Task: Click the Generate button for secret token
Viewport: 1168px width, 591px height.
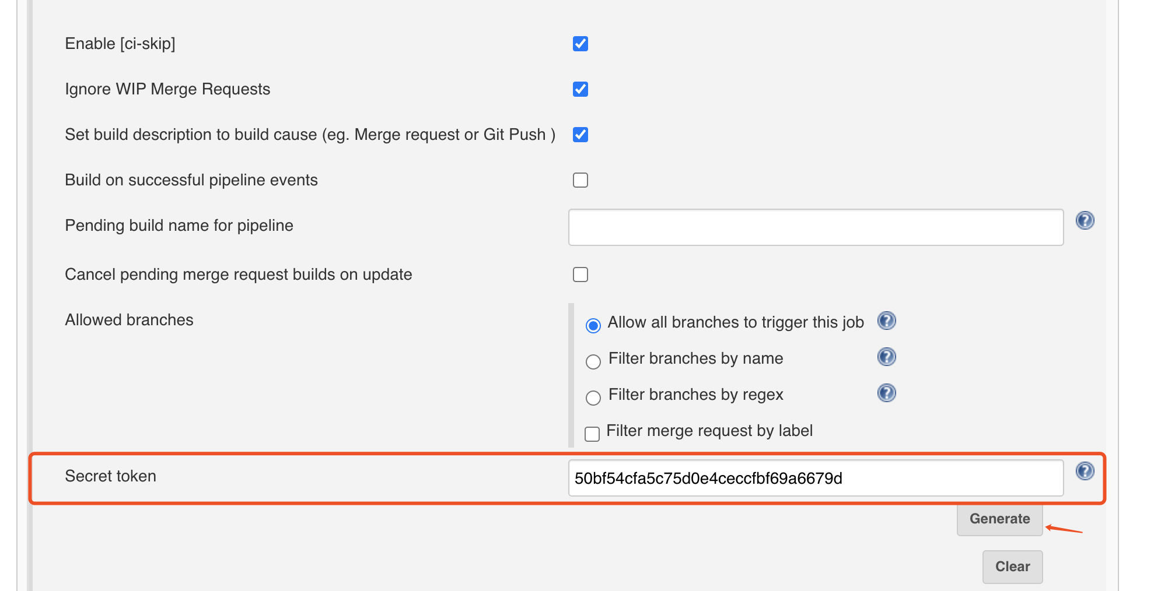Action: pyautogui.click(x=999, y=519)
